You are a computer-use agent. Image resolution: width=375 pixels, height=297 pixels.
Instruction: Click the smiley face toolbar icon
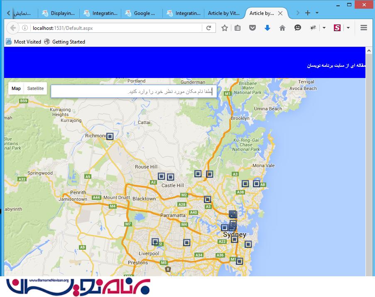click(x=297, y=28)
